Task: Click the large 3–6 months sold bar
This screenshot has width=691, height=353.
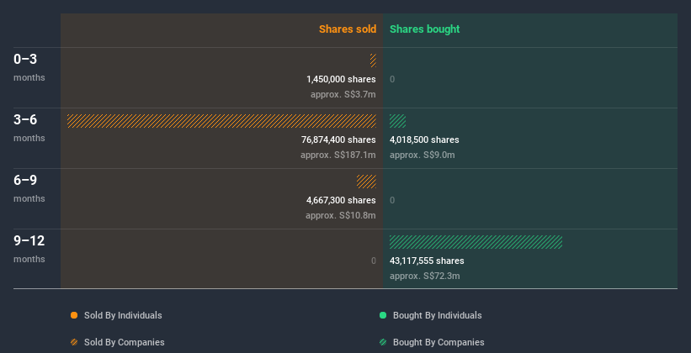Action: click(221, 121)
